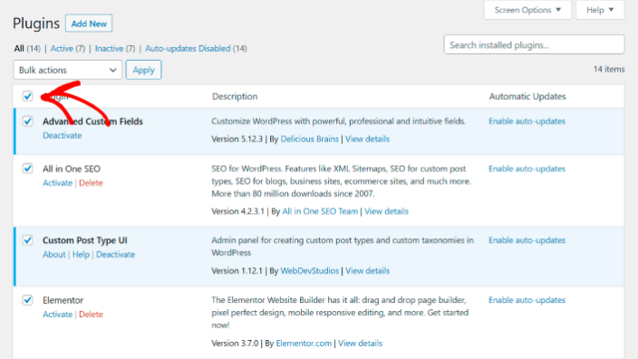Click the Apply button
This screenshot has width=638, height=359.
coord(143,70)
